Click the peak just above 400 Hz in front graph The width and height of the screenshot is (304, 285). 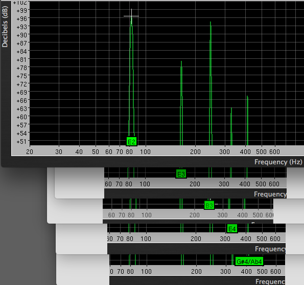[x=247, y=121]
